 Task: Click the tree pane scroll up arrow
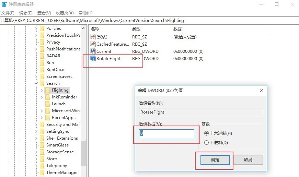pos(83,28)
